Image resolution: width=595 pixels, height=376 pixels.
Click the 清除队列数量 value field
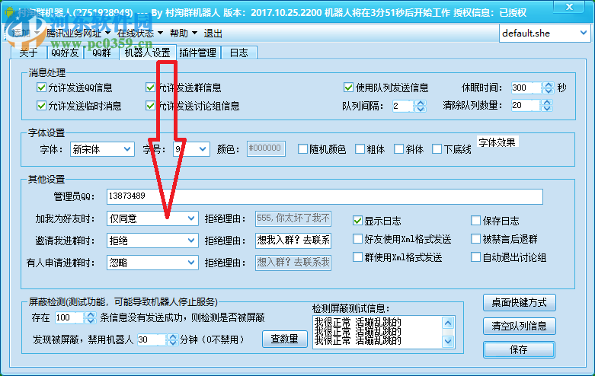pyautogui.click(x=526, y=105)
